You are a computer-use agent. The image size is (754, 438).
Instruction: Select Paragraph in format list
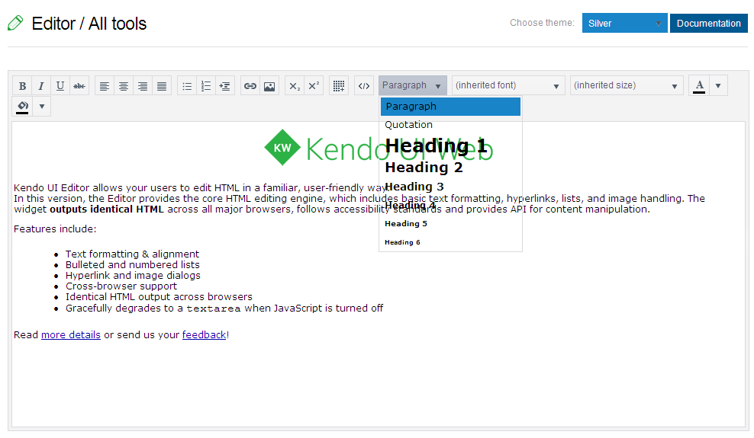450,107
